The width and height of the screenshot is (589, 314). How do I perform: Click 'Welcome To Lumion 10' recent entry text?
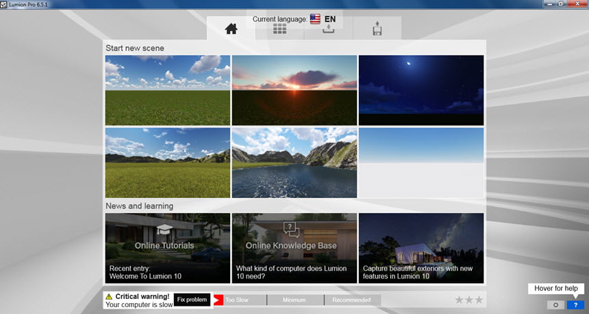145,276
